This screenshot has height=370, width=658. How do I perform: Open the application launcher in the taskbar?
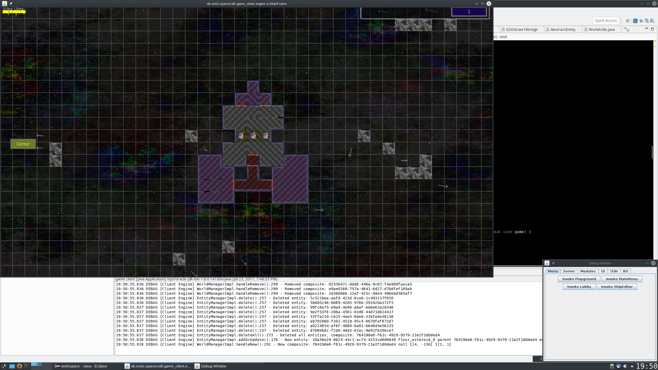tap(4, 366)
